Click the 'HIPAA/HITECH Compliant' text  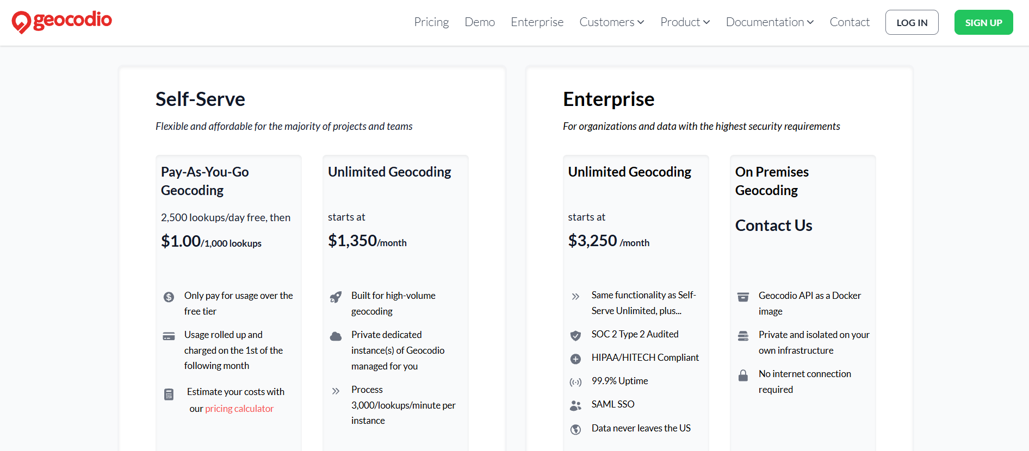[x=645, y=358]
